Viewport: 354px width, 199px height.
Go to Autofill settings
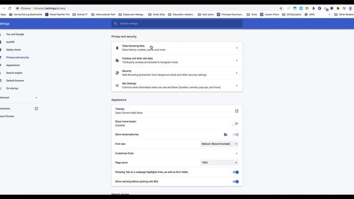[10, 42]
